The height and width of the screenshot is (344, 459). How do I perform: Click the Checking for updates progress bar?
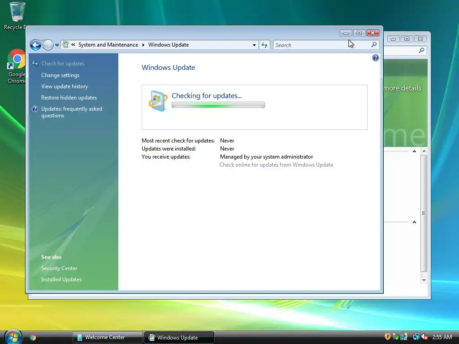(218, 105)
